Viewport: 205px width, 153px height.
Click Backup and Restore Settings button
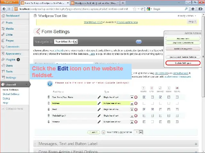click(183, 57)
